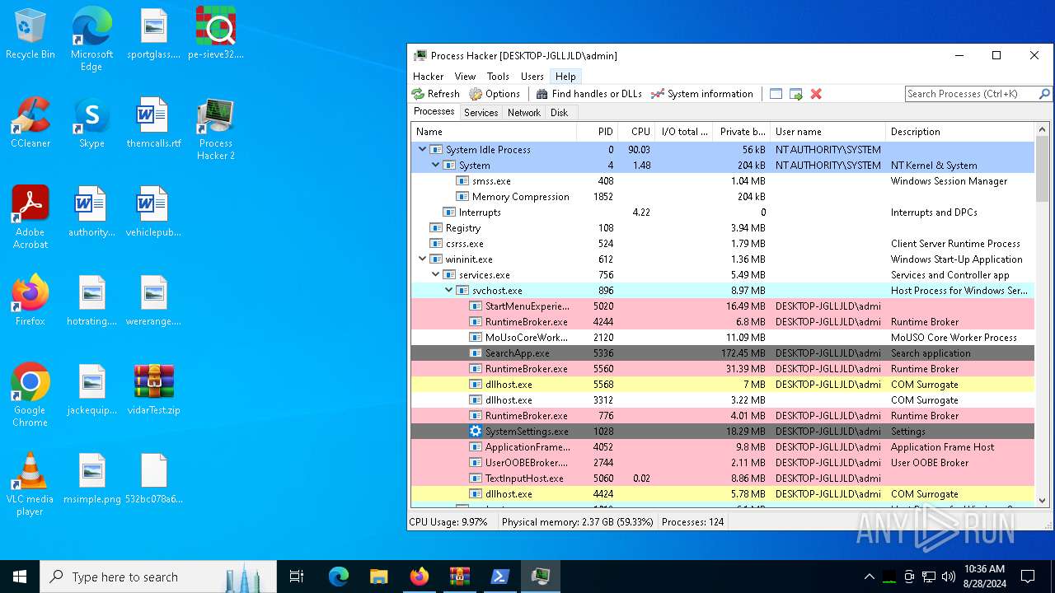Click the Refresh toolbar button
This screenshot has width=1055, height=593.
[x=436, y=94]
